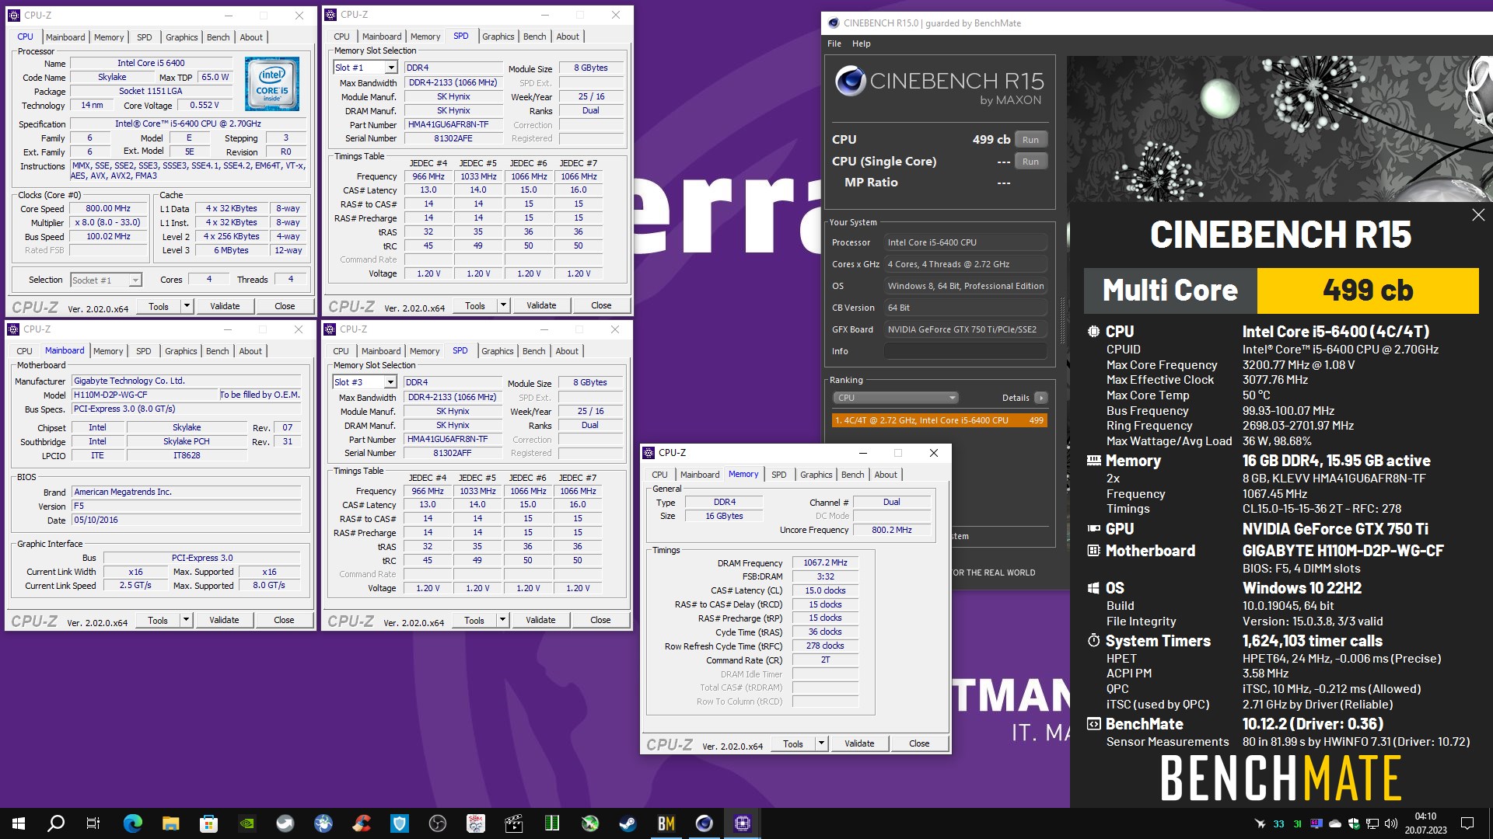Open OBS Studio from the taskbar

pyautogui.click(x=437, y=823)
